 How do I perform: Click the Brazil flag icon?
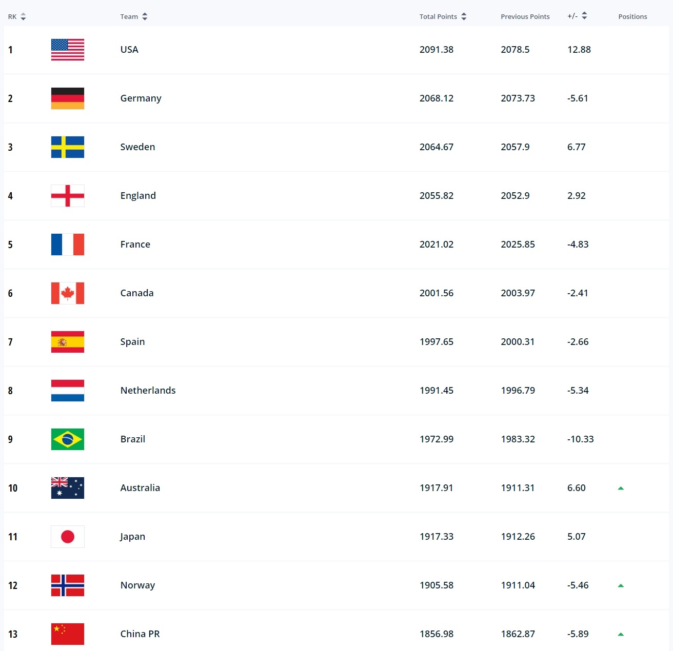[x=67, y=439]
